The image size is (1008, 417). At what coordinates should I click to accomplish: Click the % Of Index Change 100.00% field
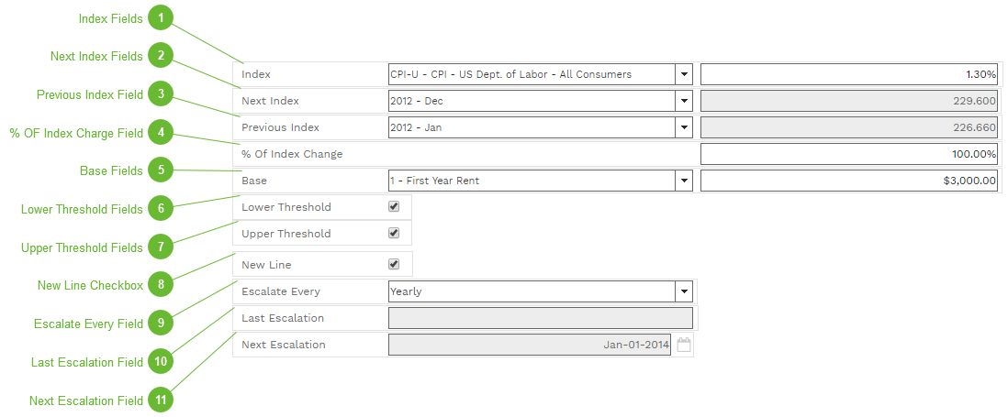coord(848,154)
